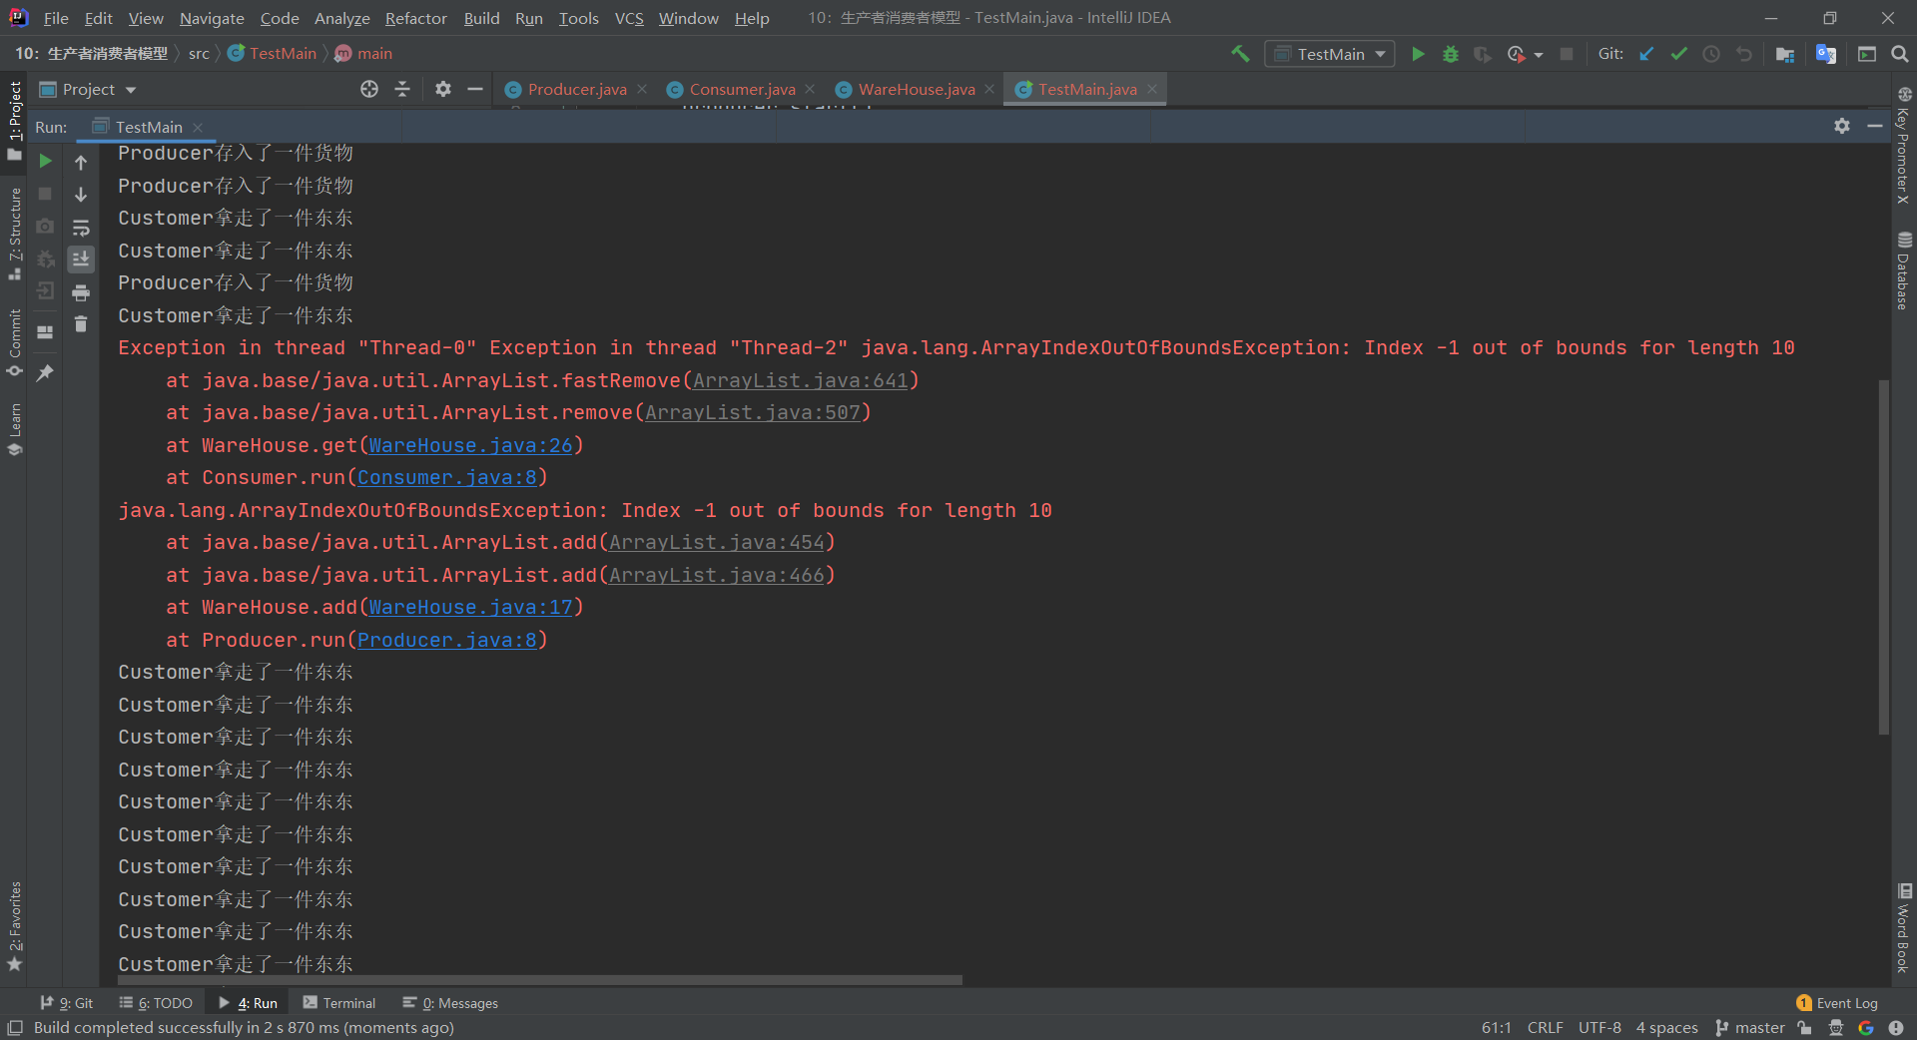Toggle the Commit tool window
The image size is (1917, 1040).
pyautogui.click(x=14, y=342)
